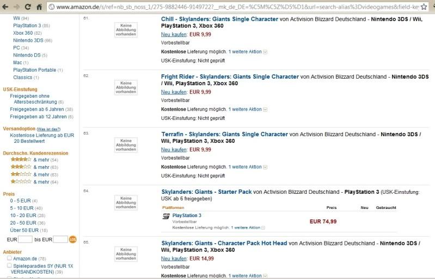The image size is (435, 279).
Task: Select PlayStation 3 category filter
Action: click(27, 26)
